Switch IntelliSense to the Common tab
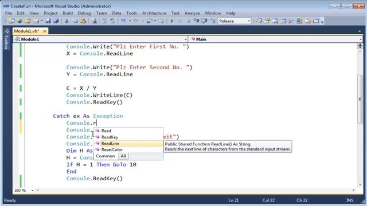367x206 pixels. coord(106,156)
